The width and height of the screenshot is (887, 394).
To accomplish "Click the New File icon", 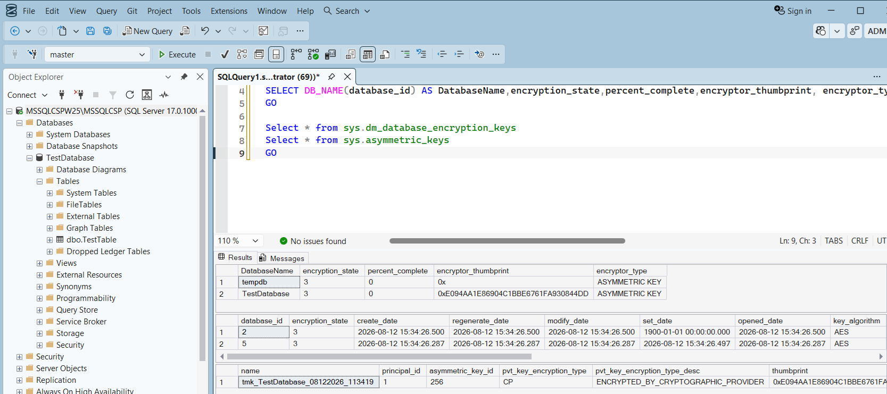I will coord(62,31).
